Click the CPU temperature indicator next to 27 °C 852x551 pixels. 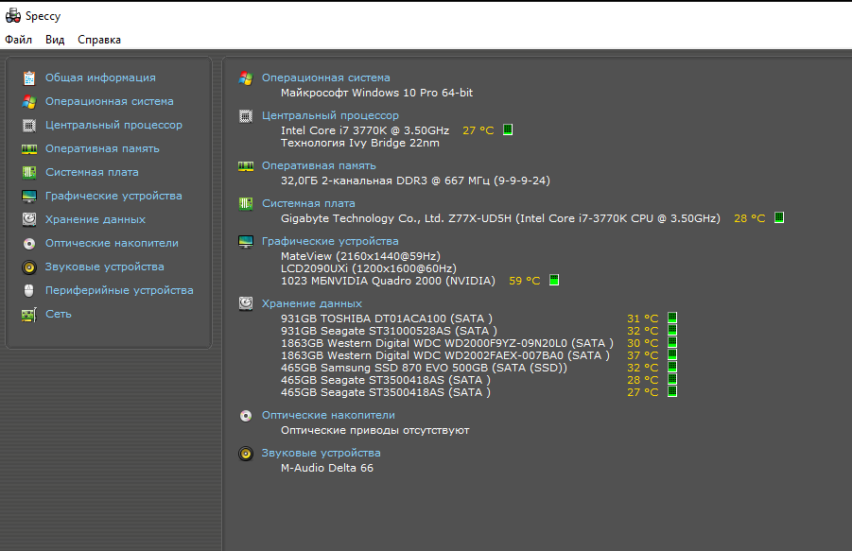508,129
